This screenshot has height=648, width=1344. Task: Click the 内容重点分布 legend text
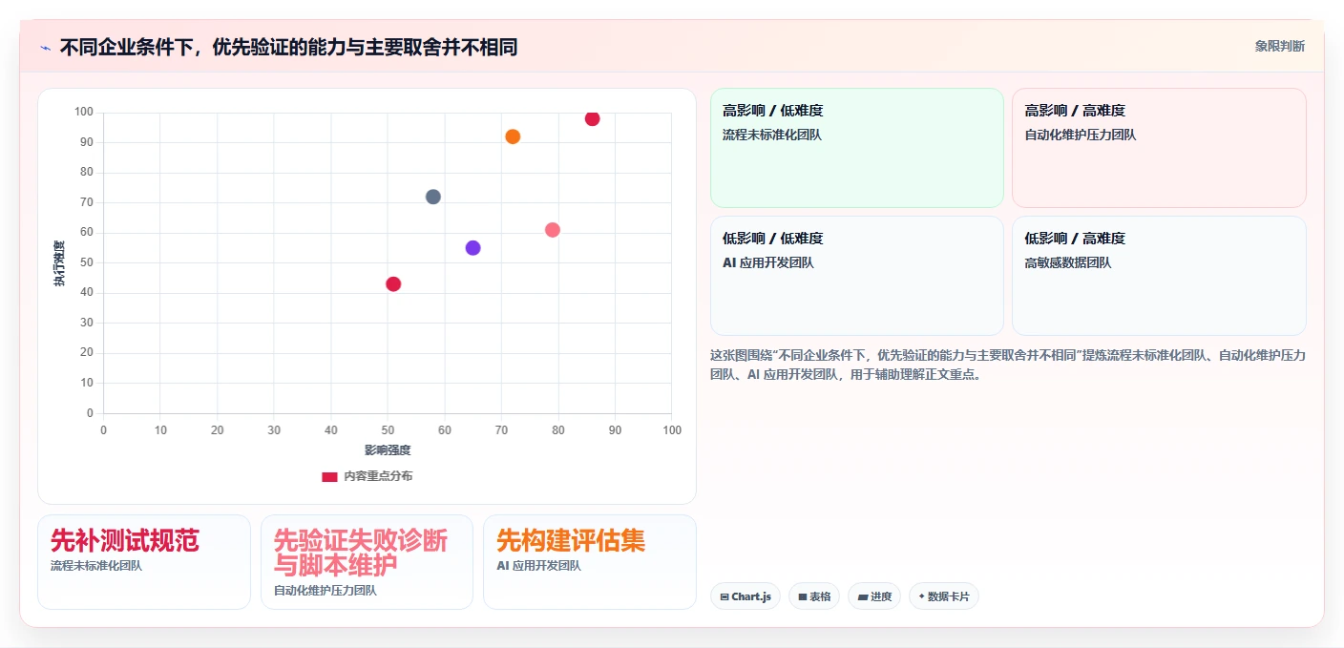point(378,476)
